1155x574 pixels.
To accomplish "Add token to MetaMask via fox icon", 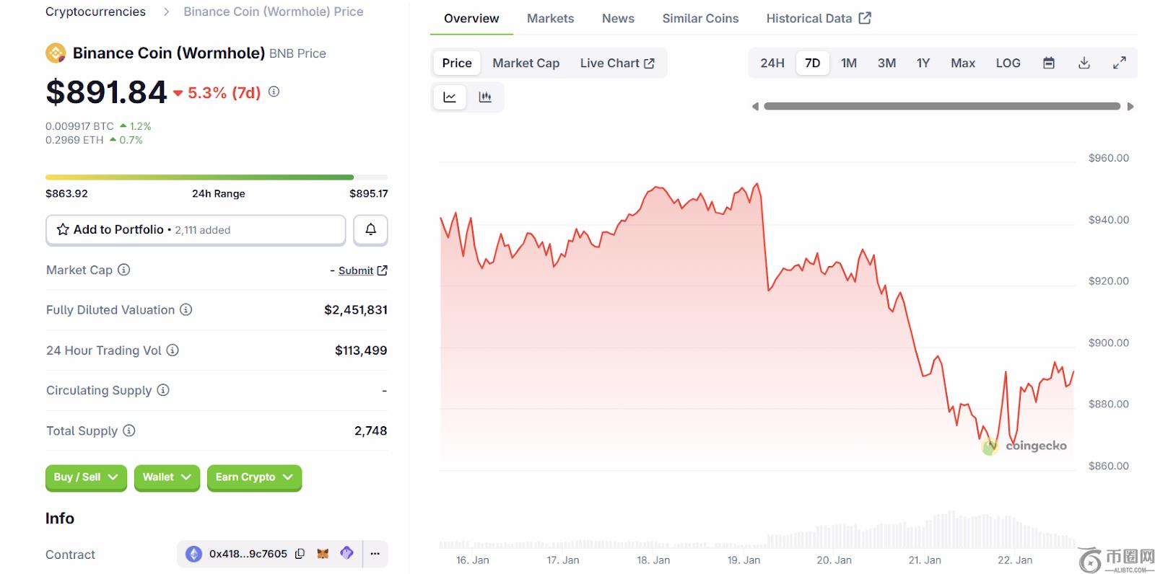I will click(323, 554).
